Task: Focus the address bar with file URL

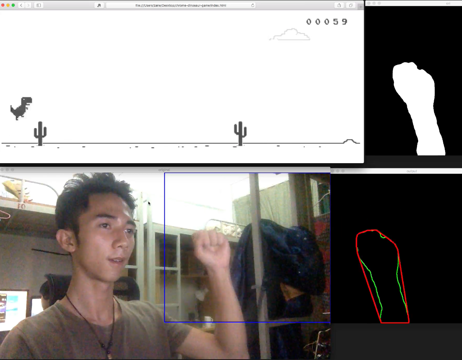Action: click(180, 5)
